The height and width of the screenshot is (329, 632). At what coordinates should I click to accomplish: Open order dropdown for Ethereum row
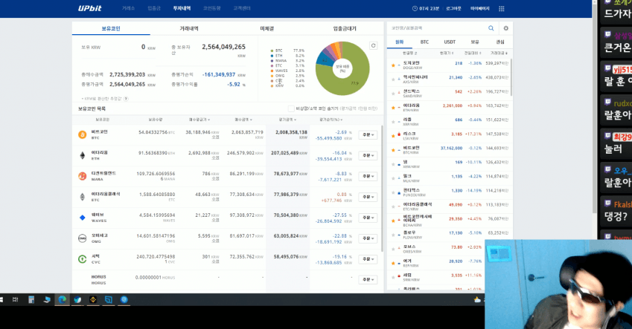(368, 155)
